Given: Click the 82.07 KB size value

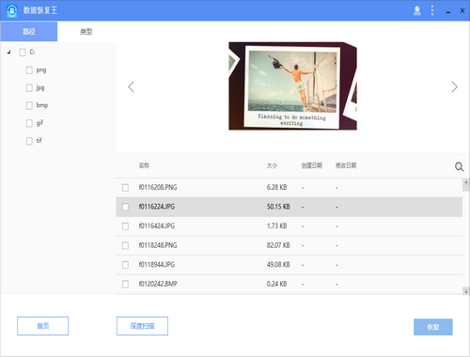Looking at the screenshot, I should point(278,245).
